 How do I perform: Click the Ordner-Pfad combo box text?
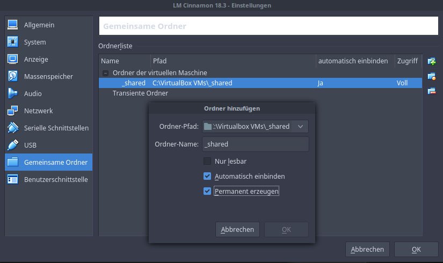(251, 126)
